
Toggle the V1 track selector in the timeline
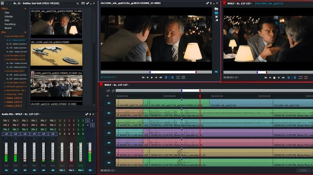click(x=109, y=103)
